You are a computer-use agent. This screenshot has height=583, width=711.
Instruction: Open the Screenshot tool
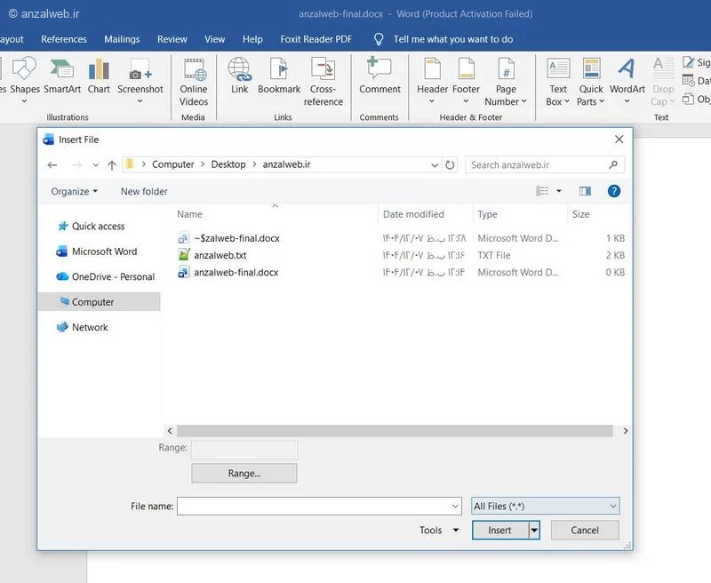(140, 80)
